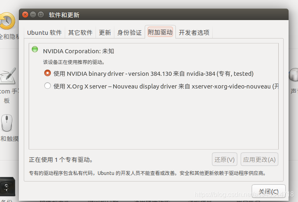Click the 该设备正在使用推荐的驱动 text

74,62
